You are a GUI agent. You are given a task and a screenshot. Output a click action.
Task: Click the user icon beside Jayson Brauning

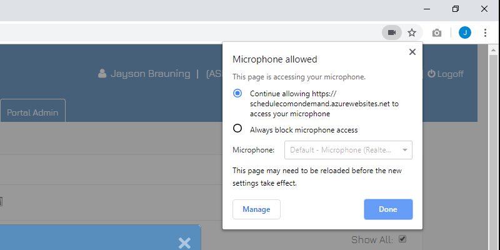click(102, 74)
